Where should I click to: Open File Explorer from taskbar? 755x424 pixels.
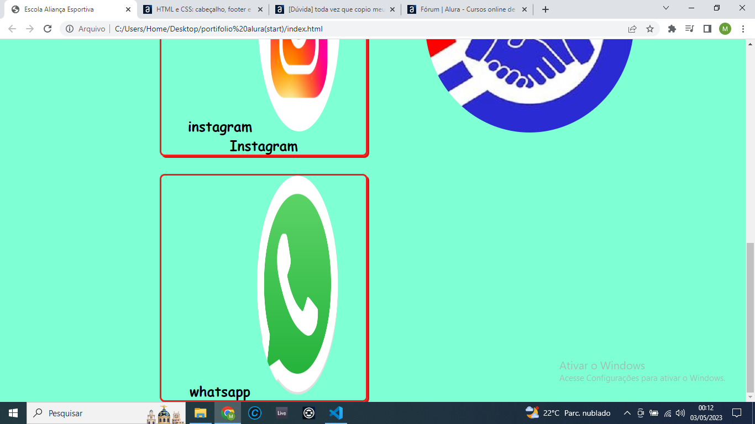[x=200, y=413]
